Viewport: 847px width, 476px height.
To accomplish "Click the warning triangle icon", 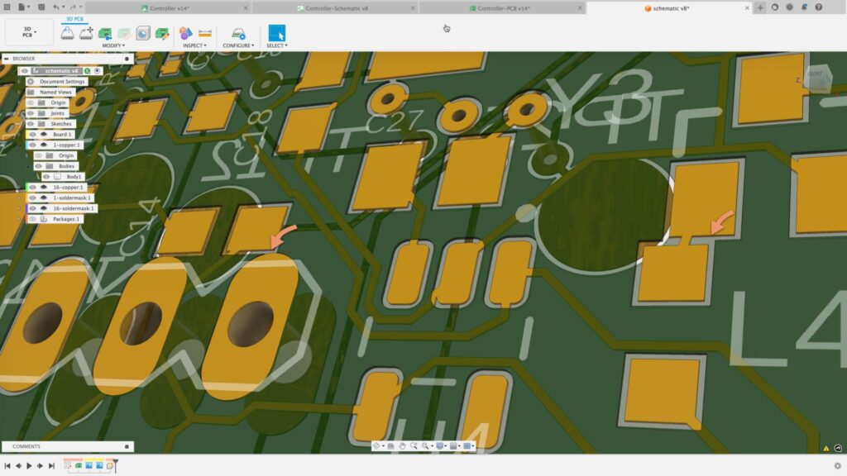I will click(825, 448).
